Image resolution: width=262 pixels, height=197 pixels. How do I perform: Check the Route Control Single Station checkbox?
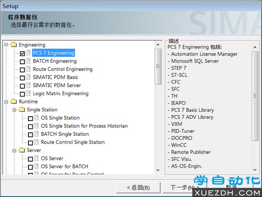tap(31, 143)
